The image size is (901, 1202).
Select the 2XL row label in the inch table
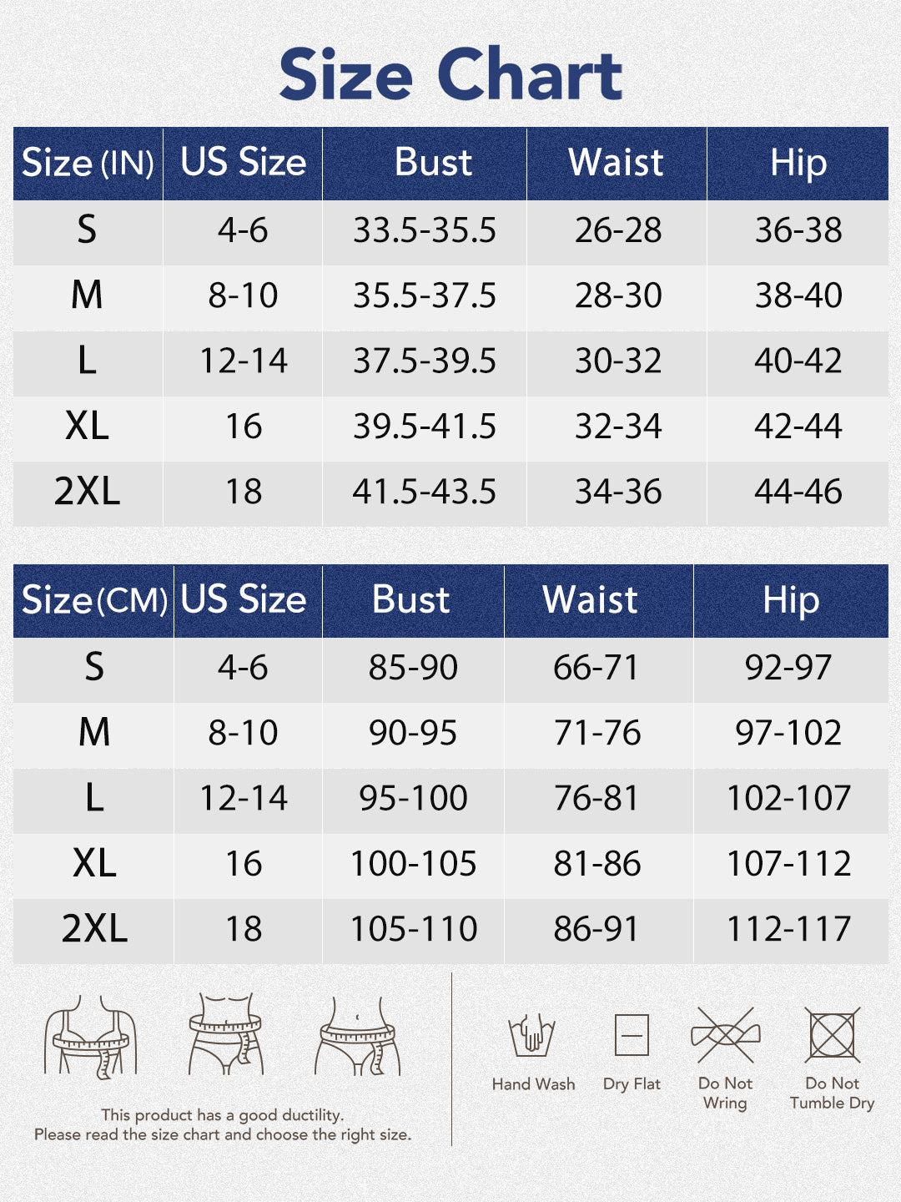[87, 492]
